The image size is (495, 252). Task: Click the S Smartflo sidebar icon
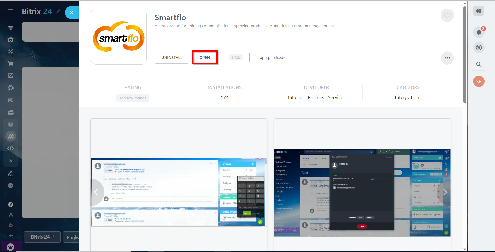(11, 161)
